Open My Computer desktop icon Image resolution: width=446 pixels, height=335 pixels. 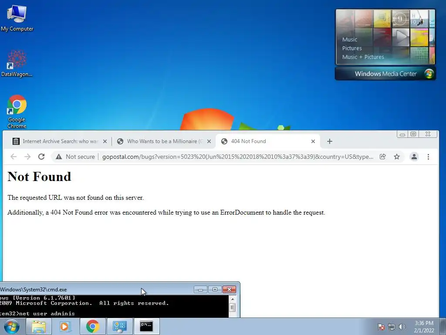click(x=17, y=18)
